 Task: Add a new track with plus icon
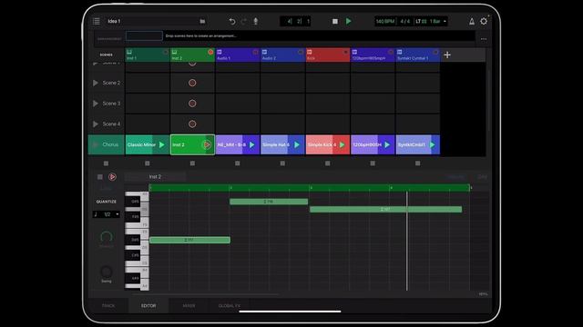point(447,54)
